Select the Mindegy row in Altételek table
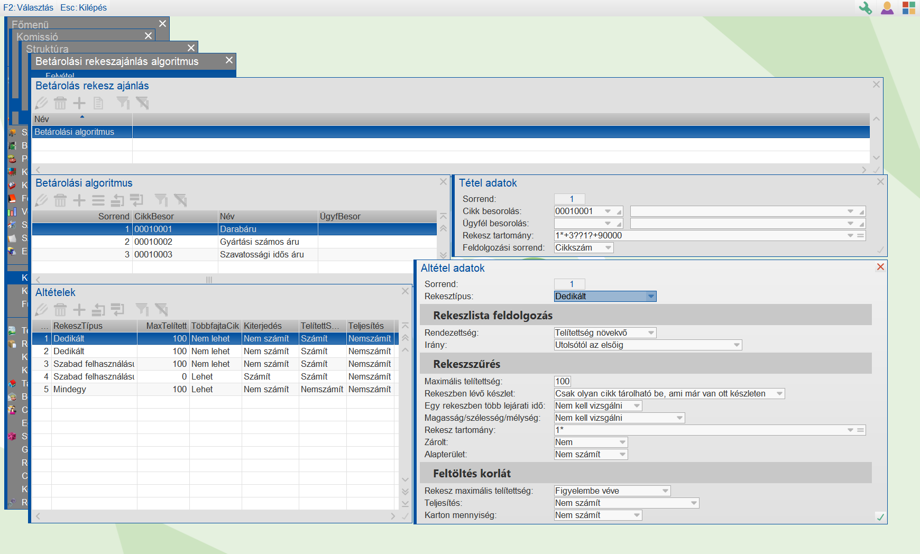This screenshot has width=920, height=554. pos(70,390)
